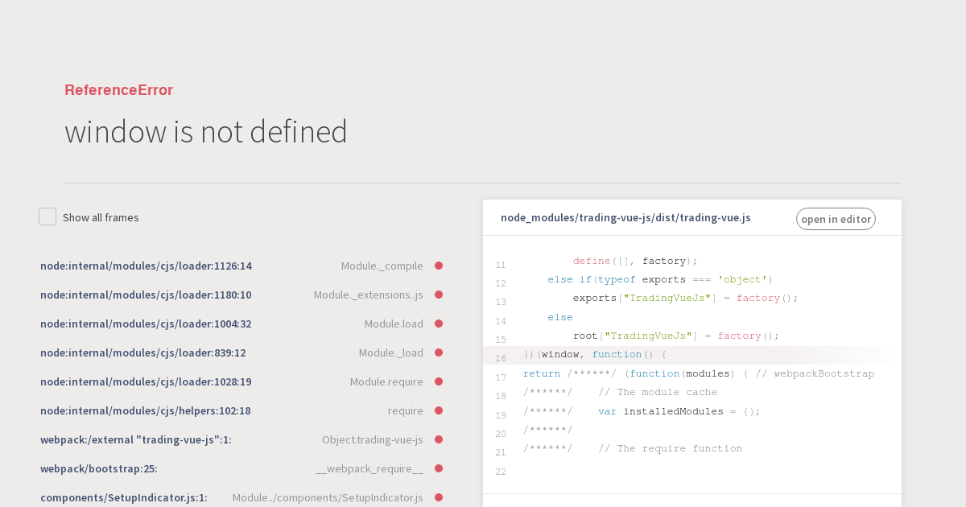966x507 pixels.
Task: Click red dot beside __webpack_require__
Action: click(439, 468)
